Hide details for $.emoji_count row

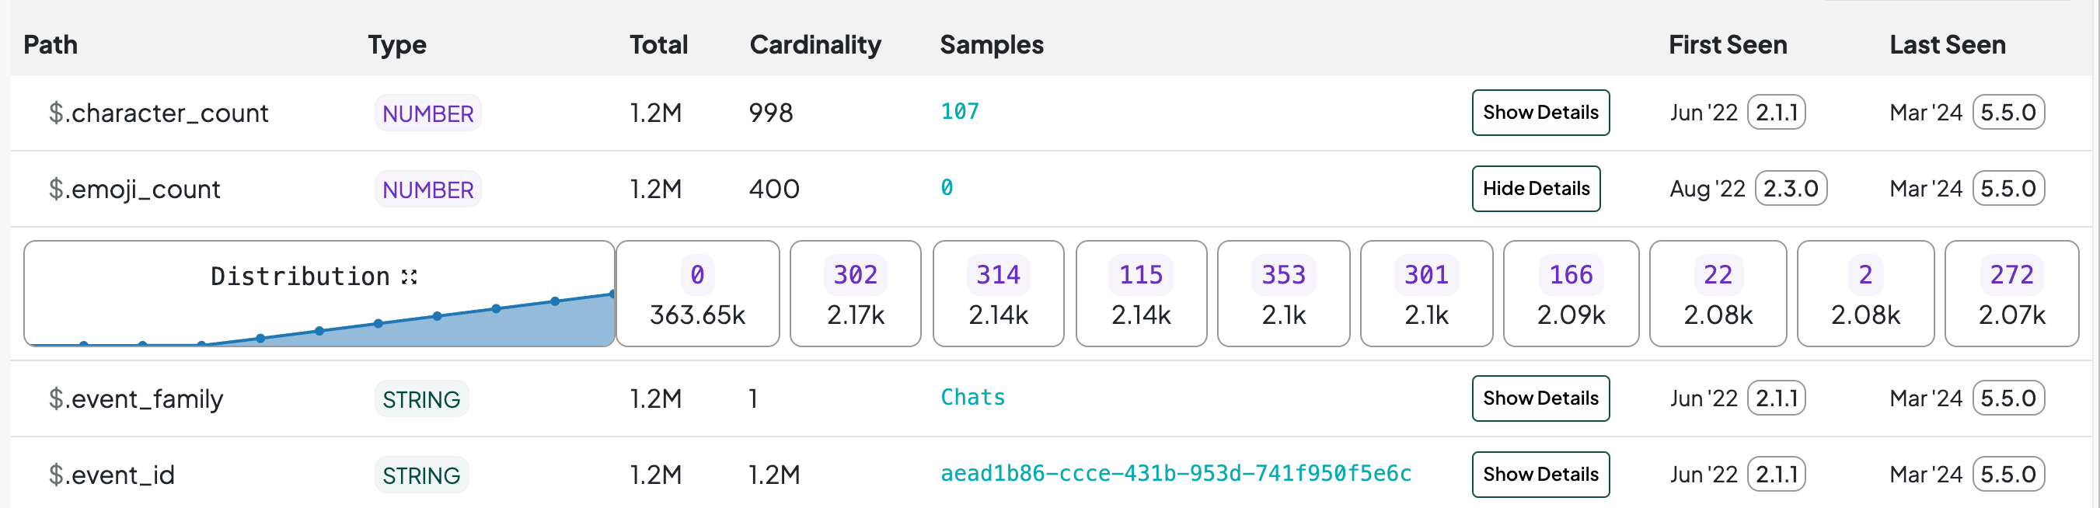pyautogui.click(x=1535, y=189)
